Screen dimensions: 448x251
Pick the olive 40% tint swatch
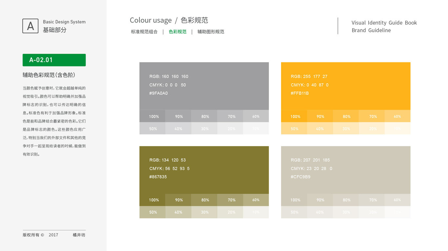click(178, 212)
